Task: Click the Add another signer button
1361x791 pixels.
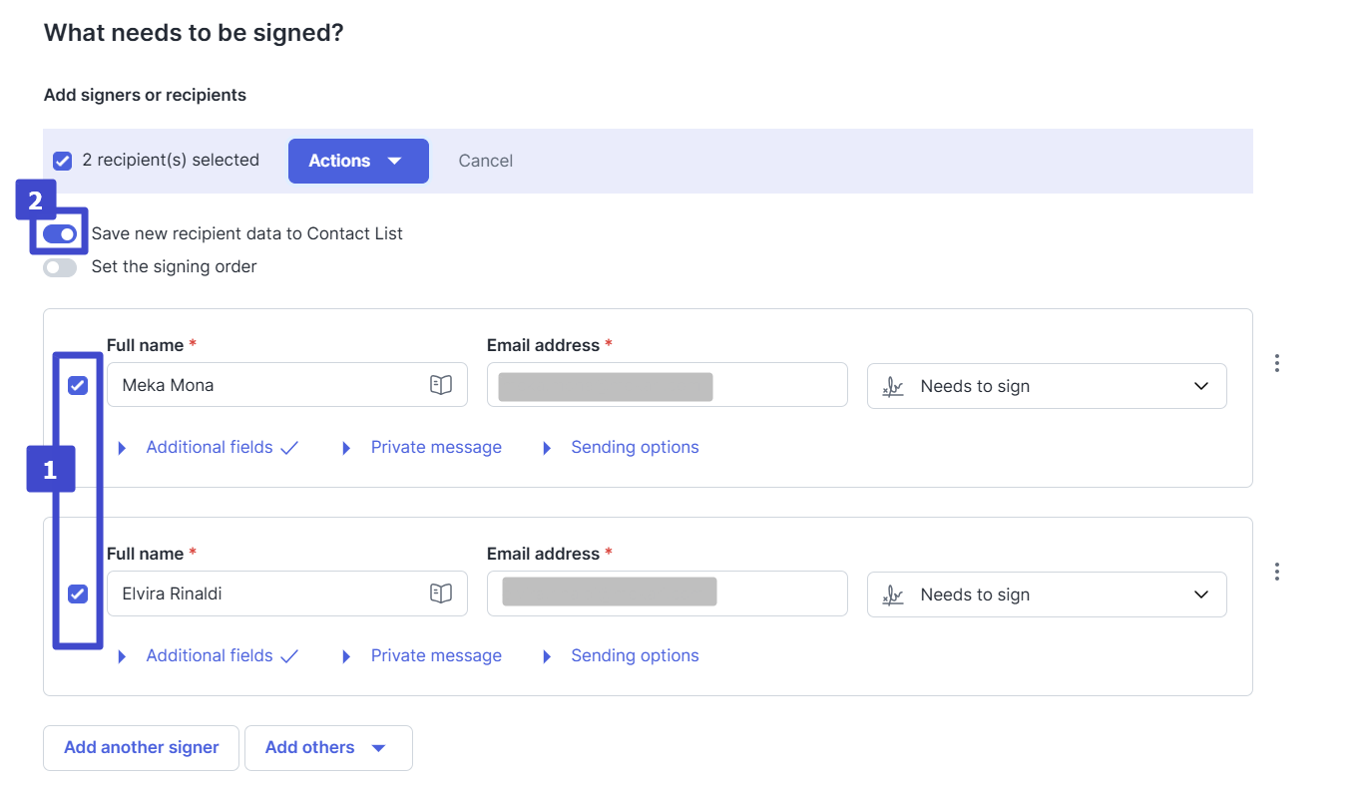Action: coord(141,747)
